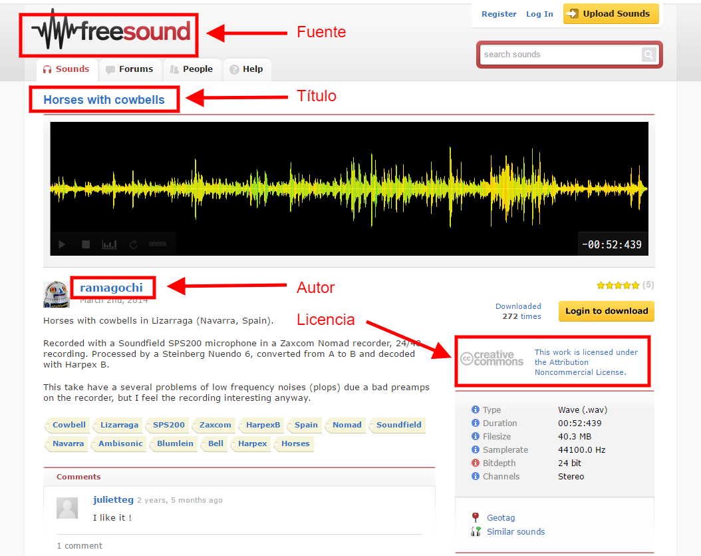Switch to spectrogram display icon
Image resolution: width=701 pixels, height=556 pixels.
[x=109, y=244]
